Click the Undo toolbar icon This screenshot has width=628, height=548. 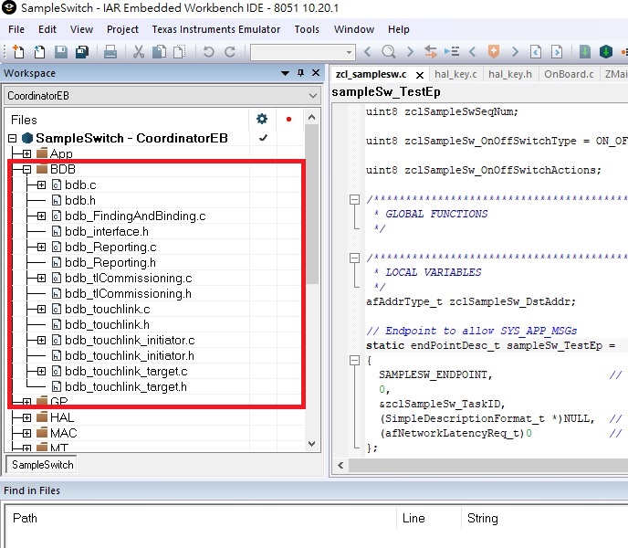pyautogui.click(x=208, y=52)
